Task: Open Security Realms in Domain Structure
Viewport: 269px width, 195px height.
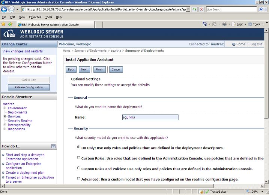Action: pos(20,121)
